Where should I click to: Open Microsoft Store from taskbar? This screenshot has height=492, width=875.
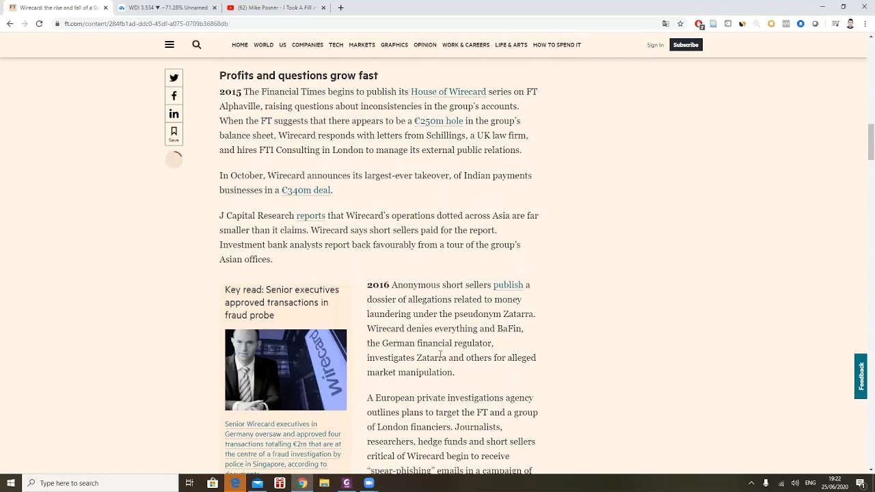coord(213,483)
